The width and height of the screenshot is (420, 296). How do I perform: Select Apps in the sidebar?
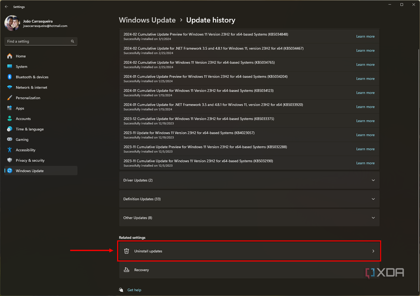[20, 108]
